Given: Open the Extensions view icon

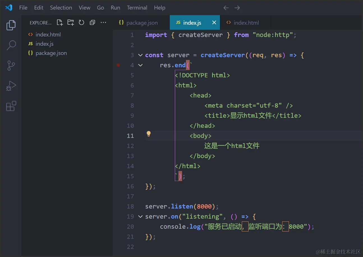Looking at the screenshot, I should tap(11, 106).
